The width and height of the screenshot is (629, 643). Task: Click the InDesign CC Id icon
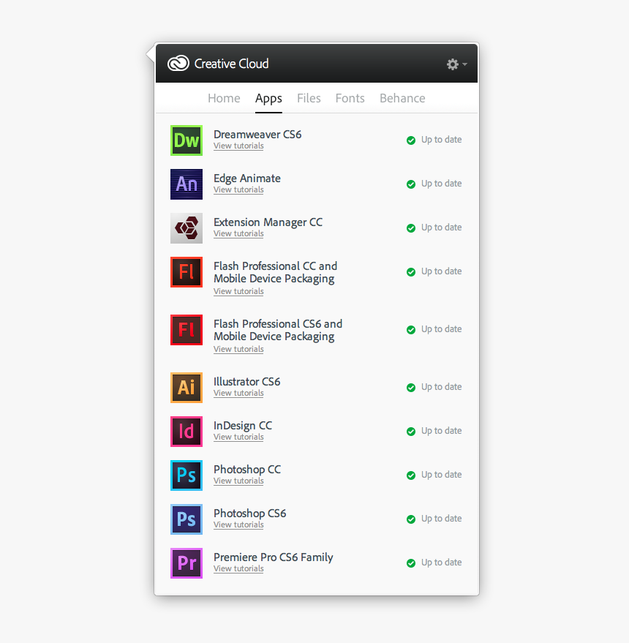click(187, 432)
